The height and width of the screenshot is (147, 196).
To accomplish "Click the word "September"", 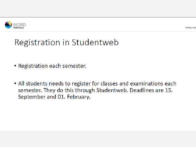I will (x=32, y=97).
